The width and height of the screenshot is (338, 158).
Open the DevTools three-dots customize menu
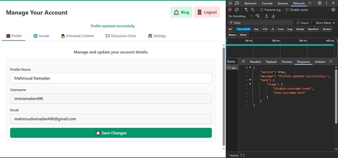[326, 3]
